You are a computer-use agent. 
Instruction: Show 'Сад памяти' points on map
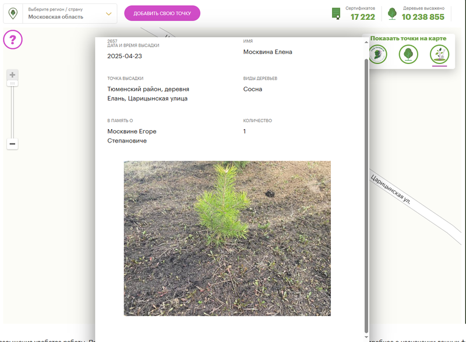(x=377, y=55)
